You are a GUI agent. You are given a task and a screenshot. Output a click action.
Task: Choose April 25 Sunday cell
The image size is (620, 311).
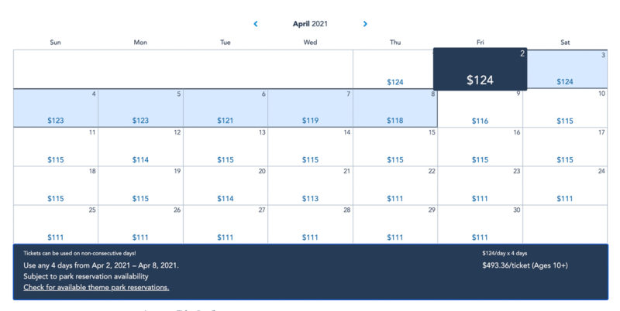pyautogui.click(x=56, y=224)
